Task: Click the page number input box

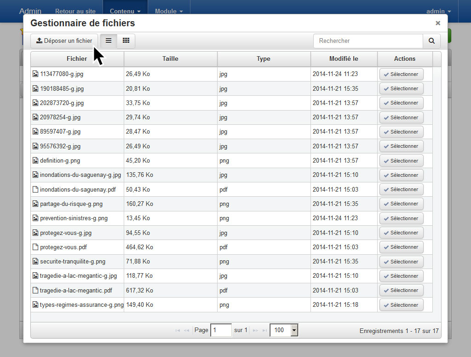Action: click(221, 330)
